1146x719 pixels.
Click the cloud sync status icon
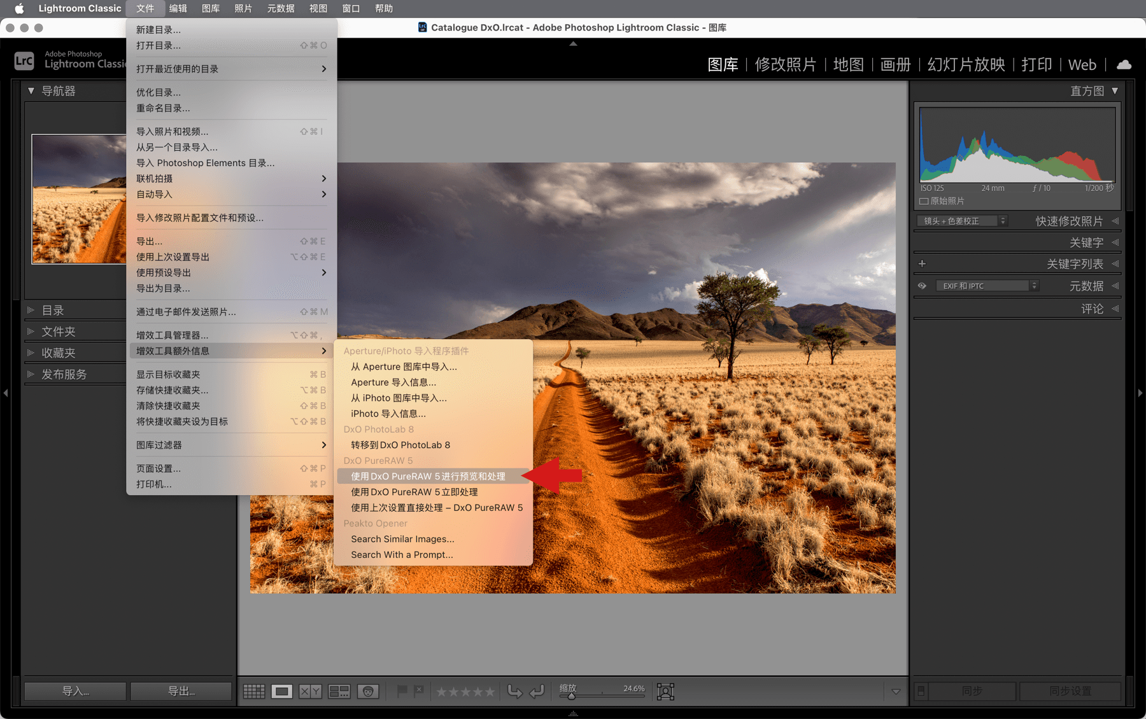pyautogui.click(x=1124, y=64)
